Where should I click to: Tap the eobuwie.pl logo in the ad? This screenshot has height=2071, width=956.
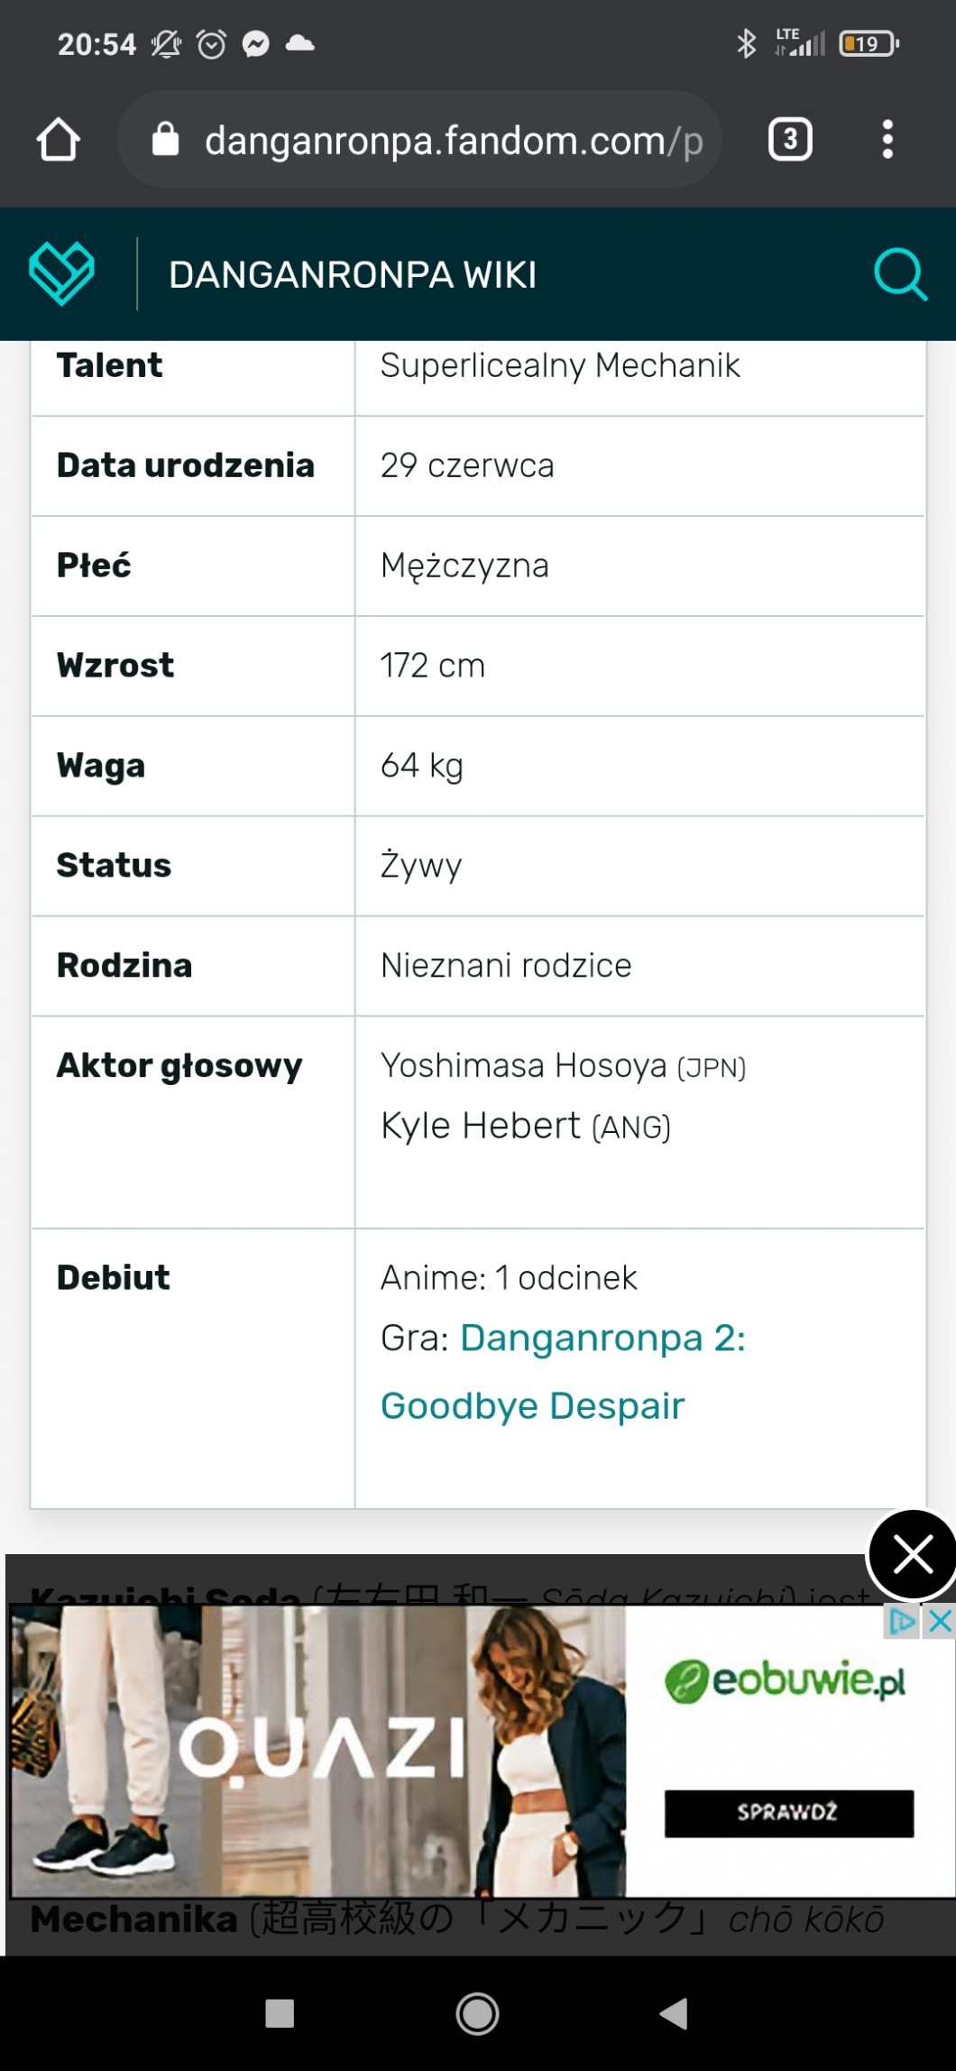coord(785,1681)
